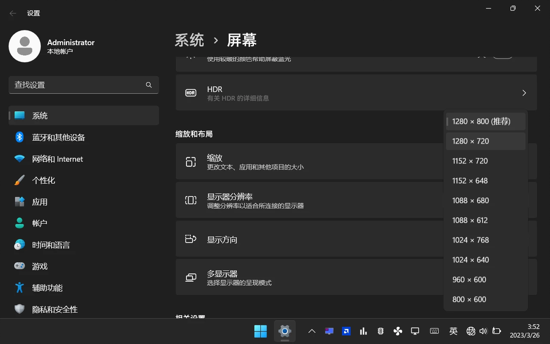
Task: Click the 显示方向 rotate icon
Action: tap(191, 239)
